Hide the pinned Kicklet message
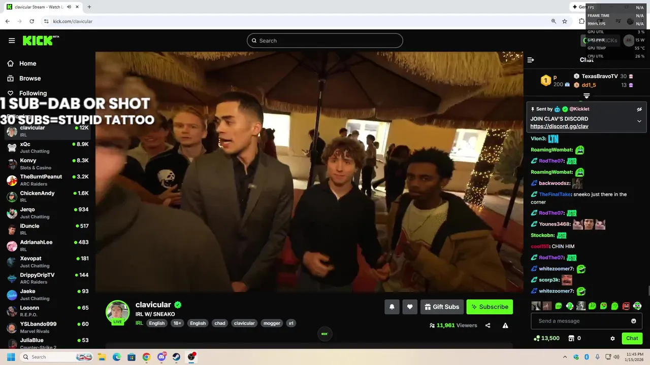 [x=639, y=109]
